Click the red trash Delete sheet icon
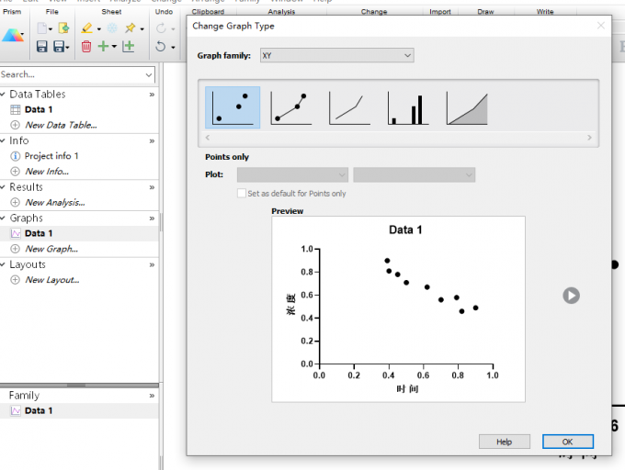This screenshot has height=470, width=625. pyautogui.click(x=86, y=47)
